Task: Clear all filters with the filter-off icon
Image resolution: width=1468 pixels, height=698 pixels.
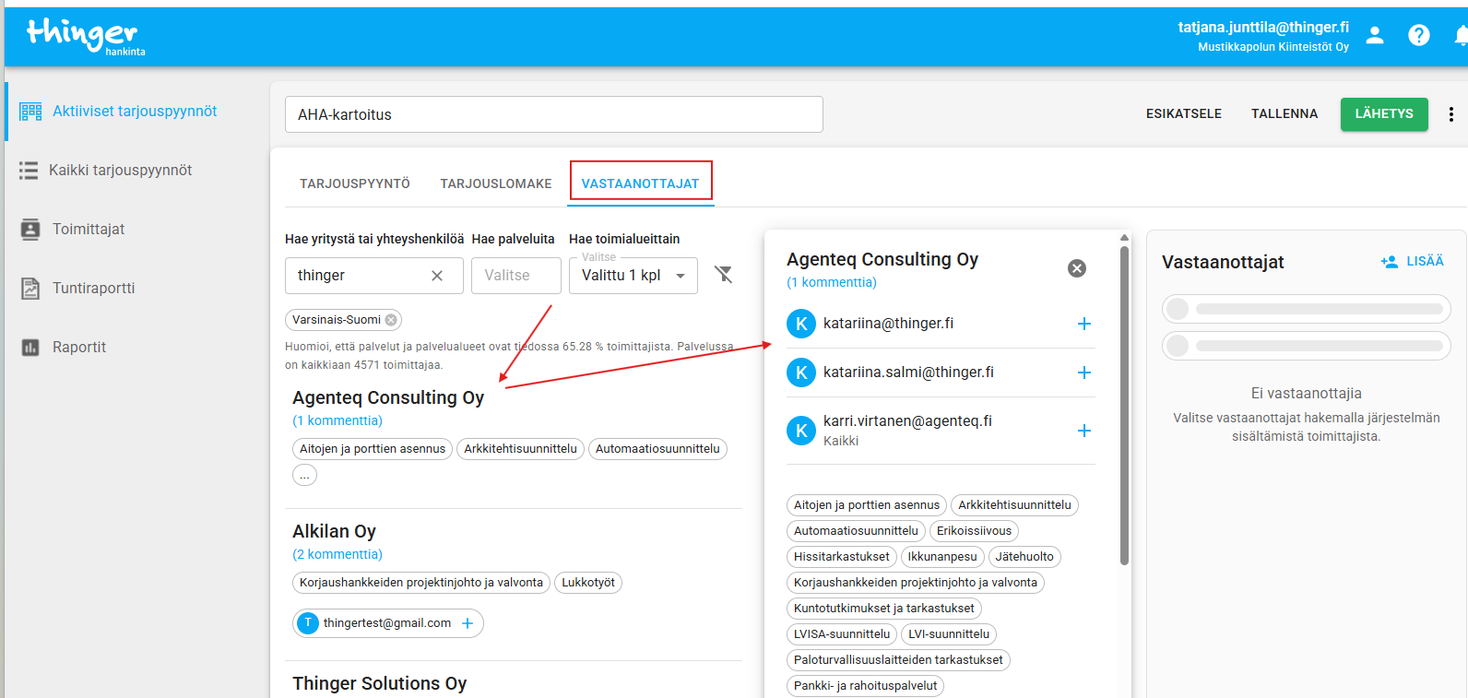Action: 724,275
